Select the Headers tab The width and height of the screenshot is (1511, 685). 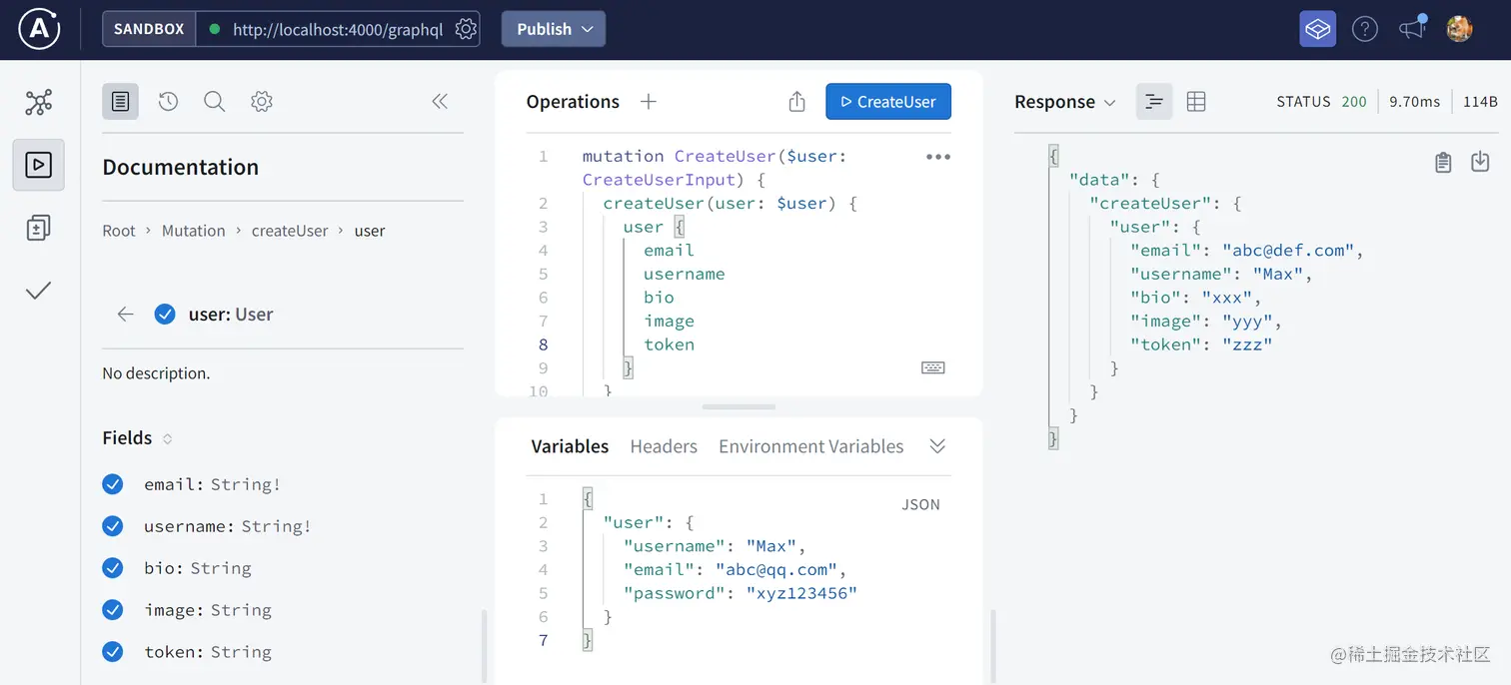(664, 446)
